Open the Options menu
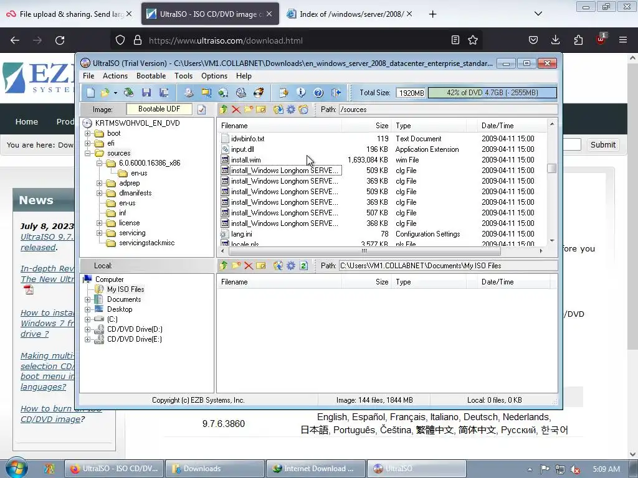The height and width of the screenshot is (478, 638). click(x=214, y=76)
